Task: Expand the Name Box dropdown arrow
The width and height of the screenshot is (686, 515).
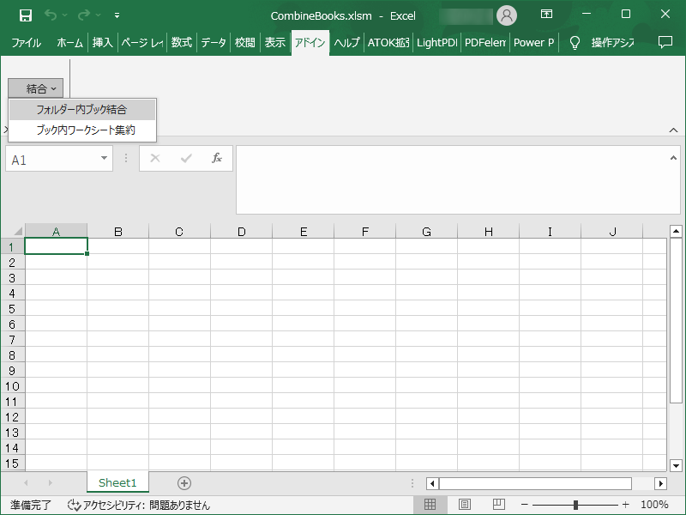Action: (104, 158)
